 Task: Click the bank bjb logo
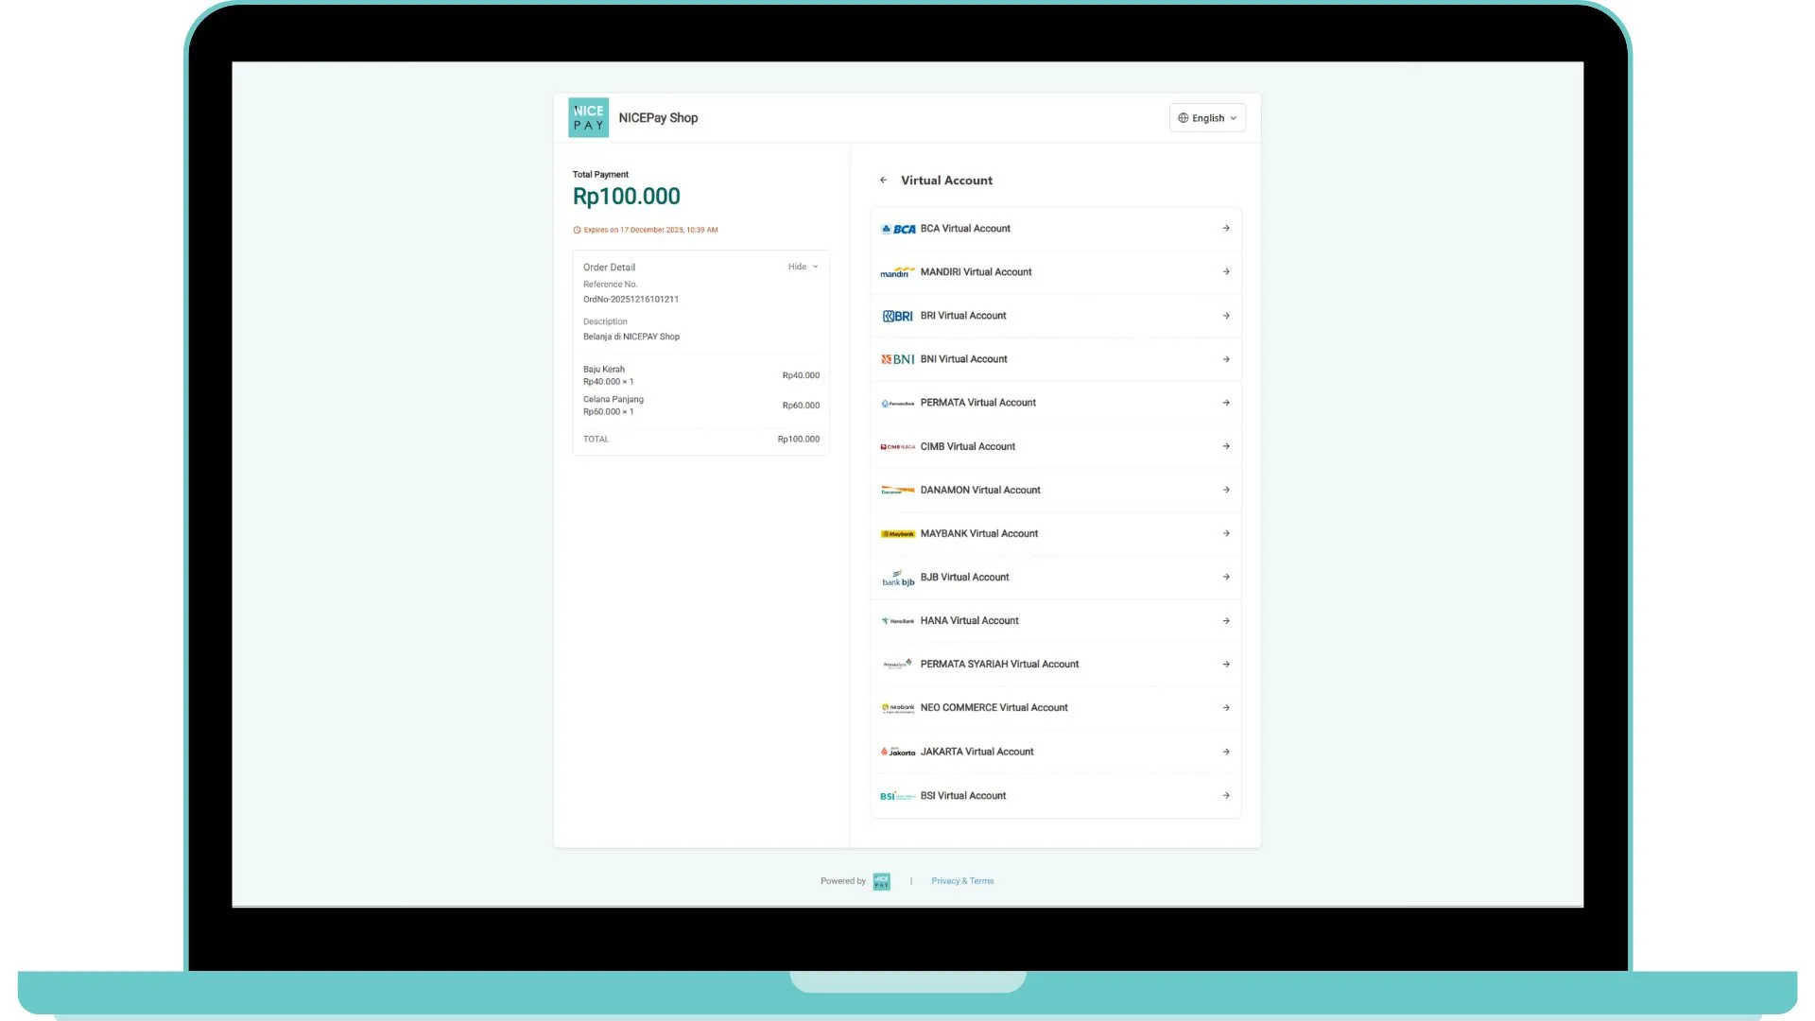898,579
